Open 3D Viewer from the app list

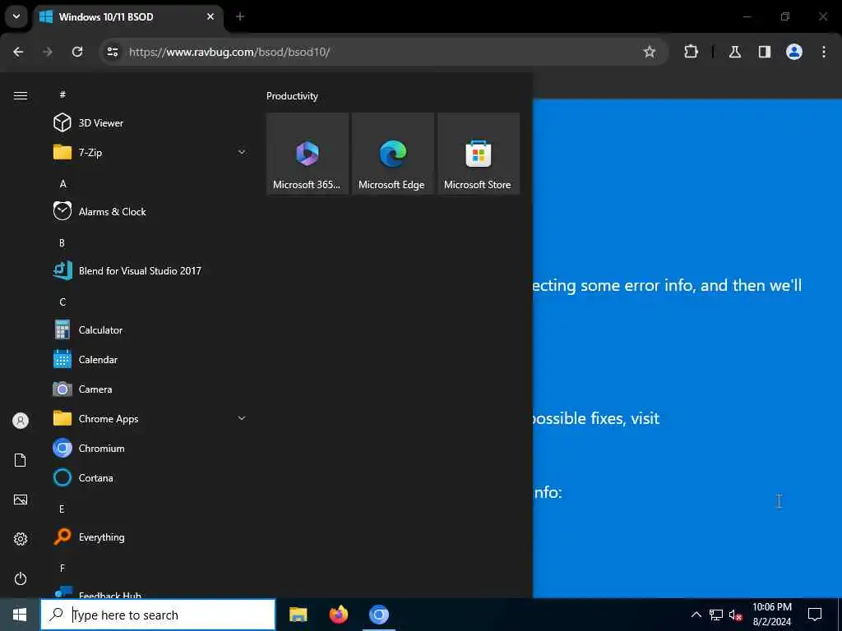tap(150, 123)
